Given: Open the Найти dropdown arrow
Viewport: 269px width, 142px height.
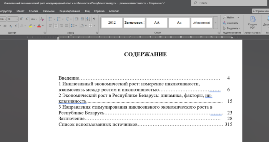Looking at the screenshot, I should (238, 18).
